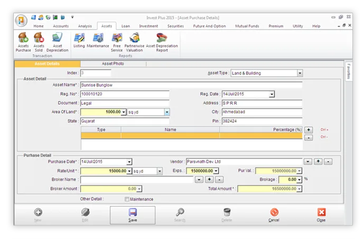Viewport: 363px width, 239px height.
Task: Open the Partnerwise Valuation report
Action: coord(134,42)
